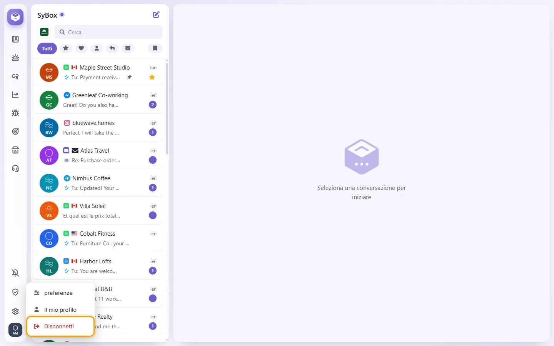Toggle the bookmark filter
Screen dimensions: 554x346
pyautogui.click(x=155, y=48)
